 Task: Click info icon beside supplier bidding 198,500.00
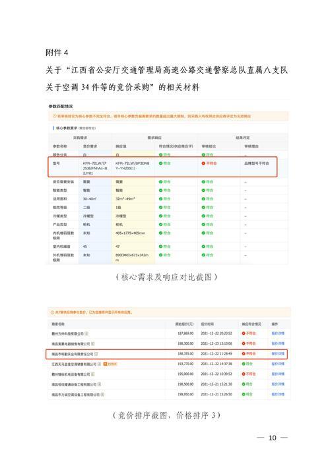click(x=100, y=384)
